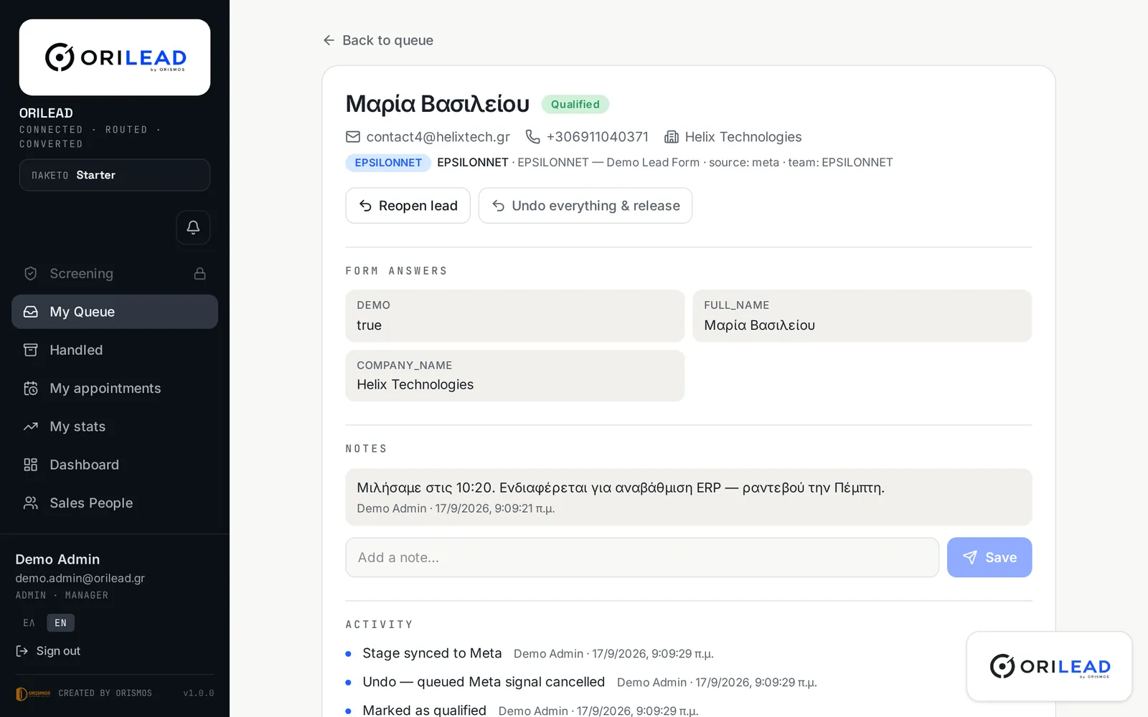The image size is (1148, 717).
Task: Click the EPSILONNET team tag
Action: [388, 163]
